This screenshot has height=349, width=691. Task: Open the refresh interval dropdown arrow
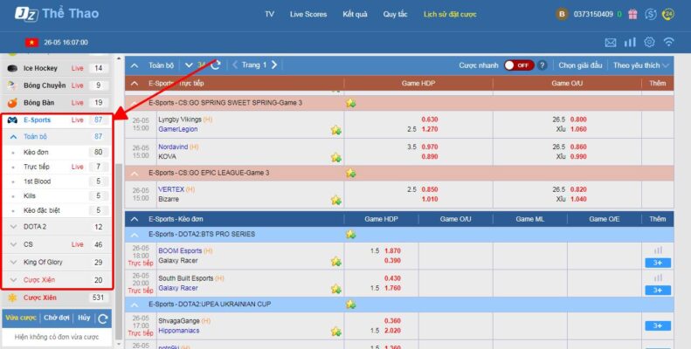coord(189,65)
